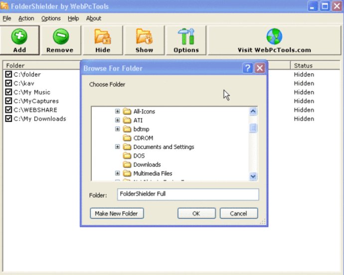The image size is (344, 275).
Task: Select the All-Icons folder name
Action: tap(144, 112)
